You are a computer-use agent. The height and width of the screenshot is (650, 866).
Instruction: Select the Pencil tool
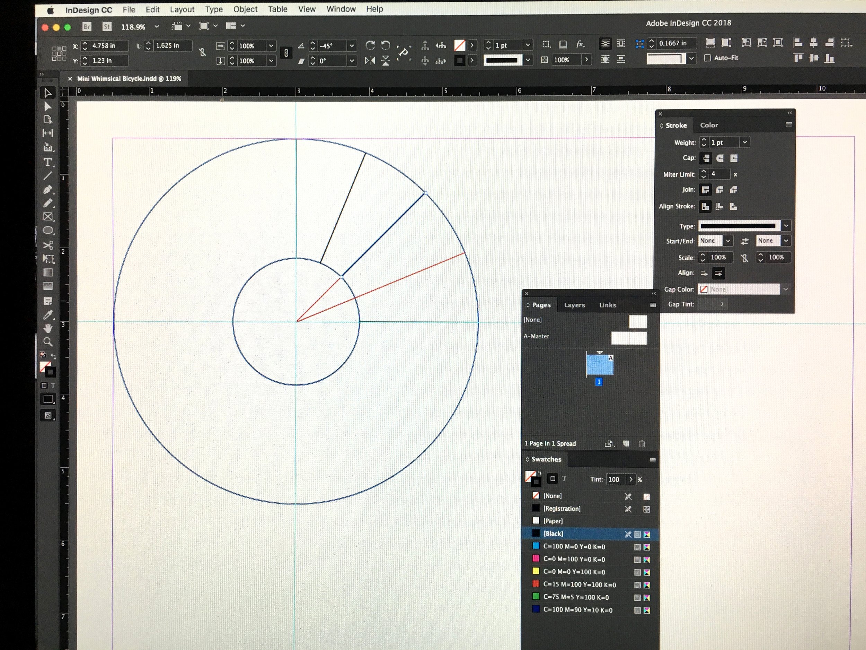tap(48, 203)
